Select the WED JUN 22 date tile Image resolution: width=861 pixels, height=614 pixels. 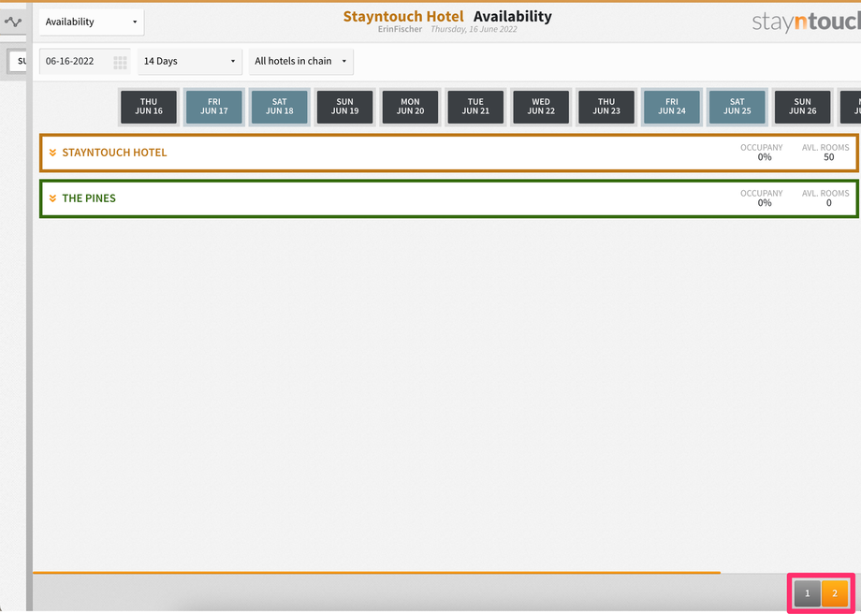[x=541, y=107]
